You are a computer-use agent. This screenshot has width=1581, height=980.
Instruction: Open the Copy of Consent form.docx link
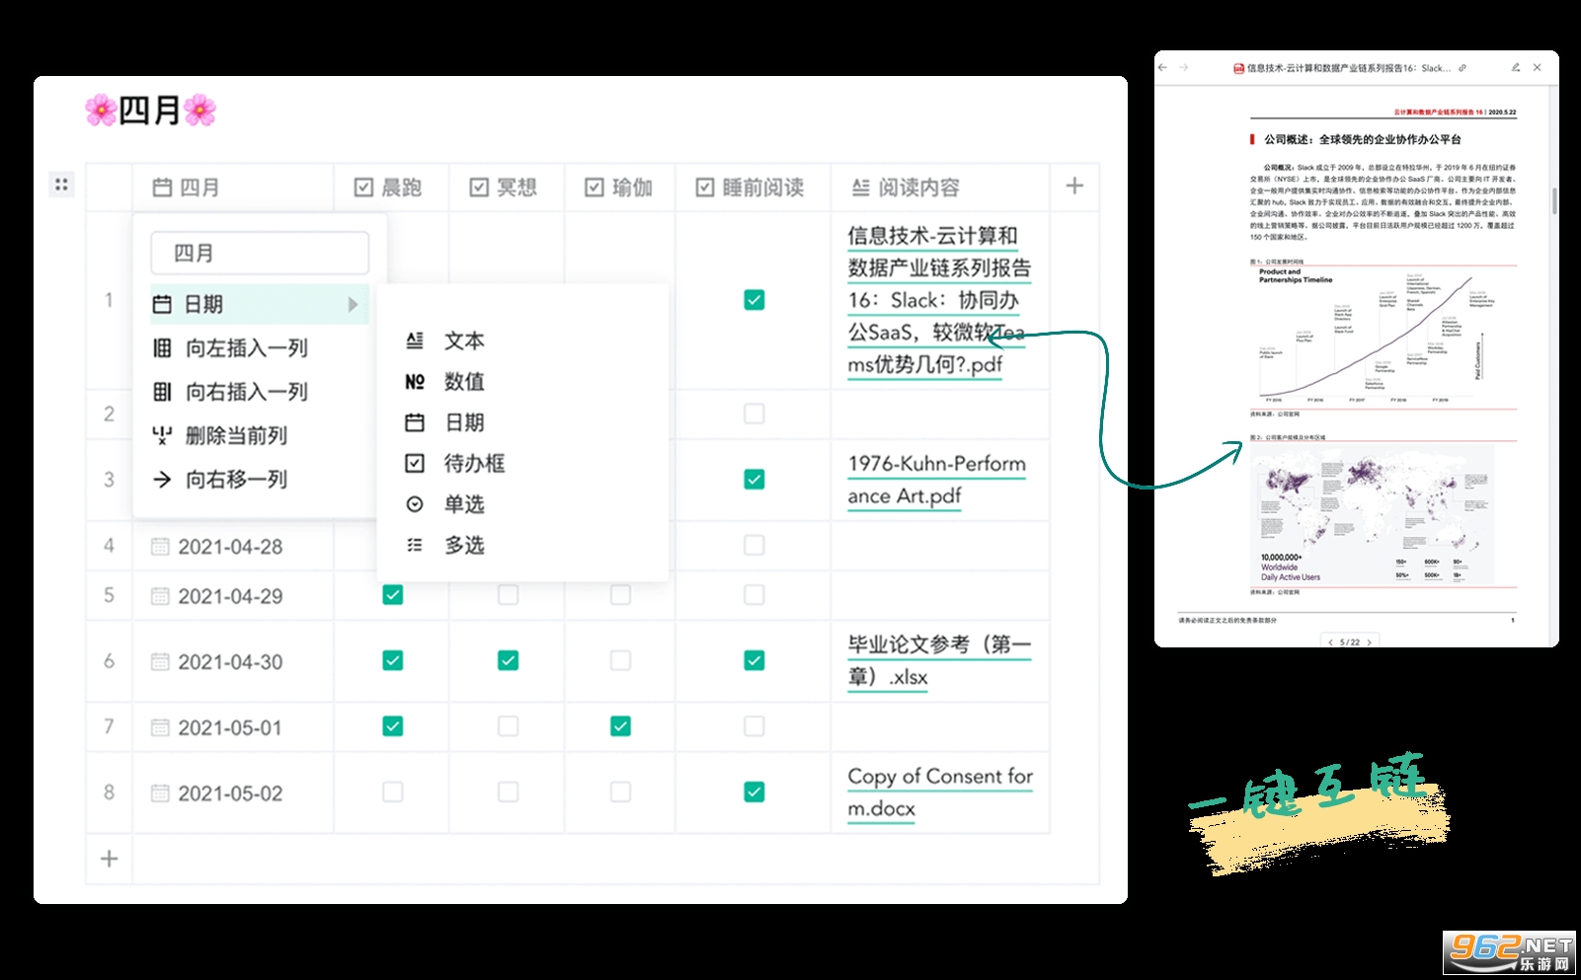(939, 792)
